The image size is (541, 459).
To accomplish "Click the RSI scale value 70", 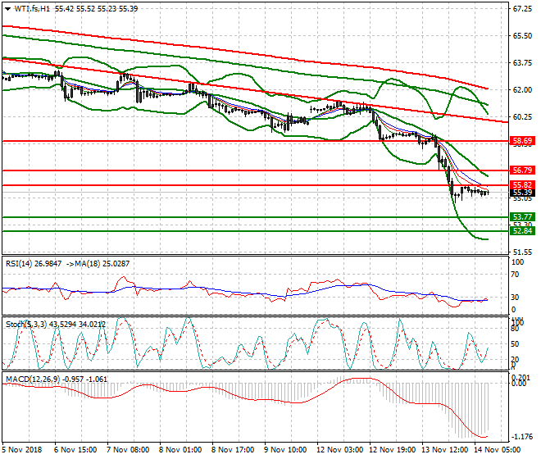I will (x=515, y=275).
